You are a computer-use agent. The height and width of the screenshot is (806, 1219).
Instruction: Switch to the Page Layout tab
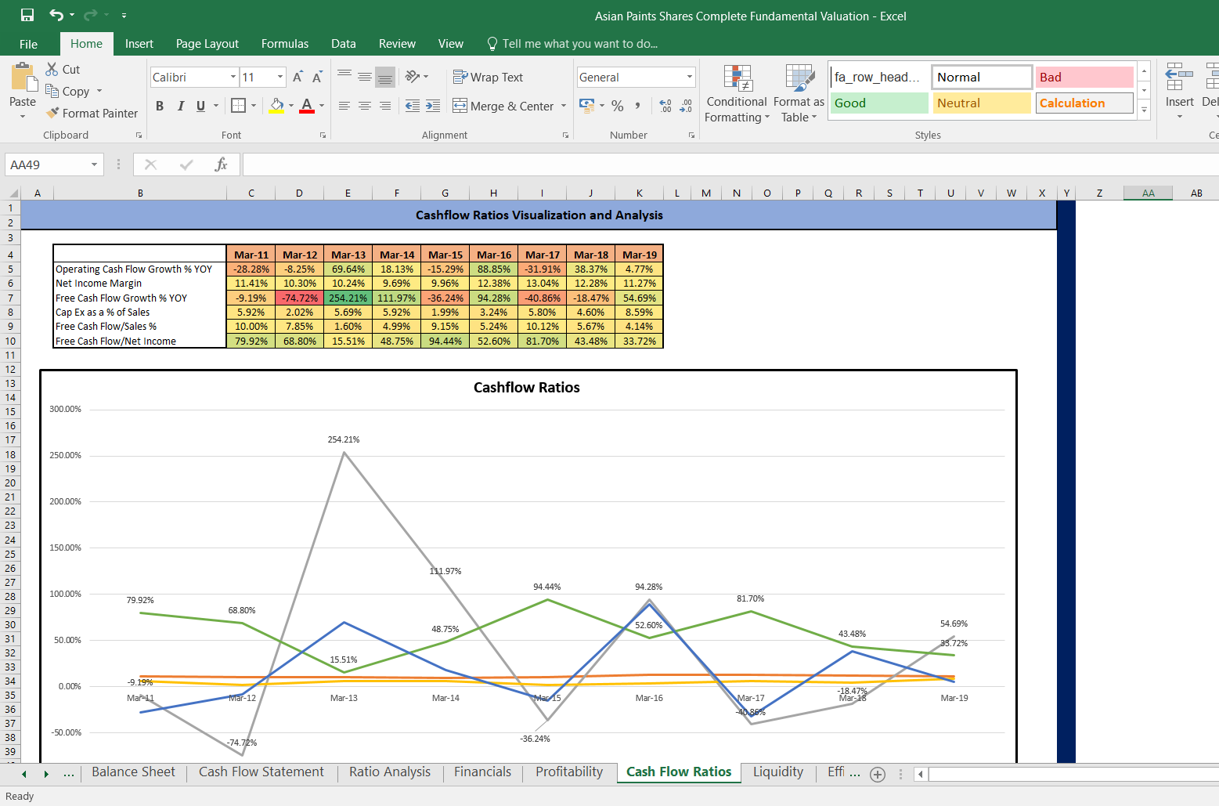pyautogui.click(x=207, y=44)
